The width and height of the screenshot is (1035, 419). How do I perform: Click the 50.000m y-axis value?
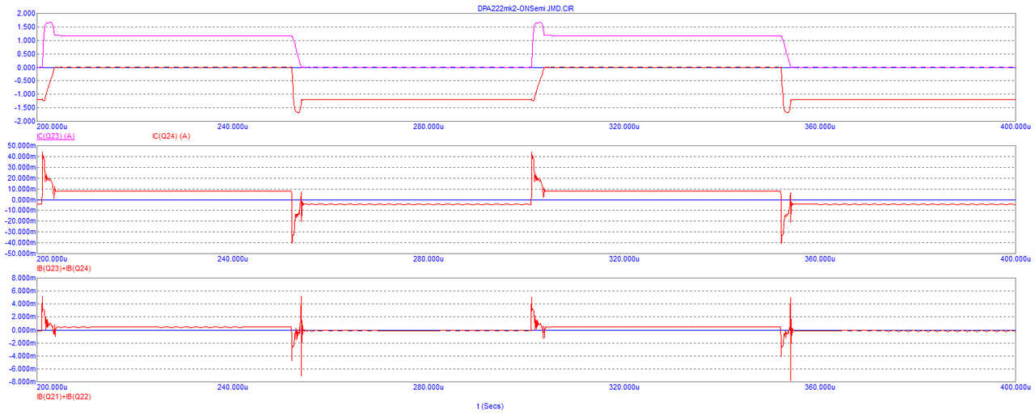20,145
